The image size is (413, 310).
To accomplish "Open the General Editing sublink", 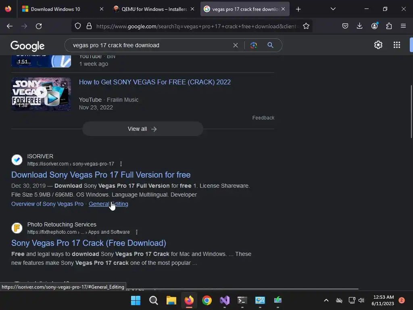I will pos(108,204).
